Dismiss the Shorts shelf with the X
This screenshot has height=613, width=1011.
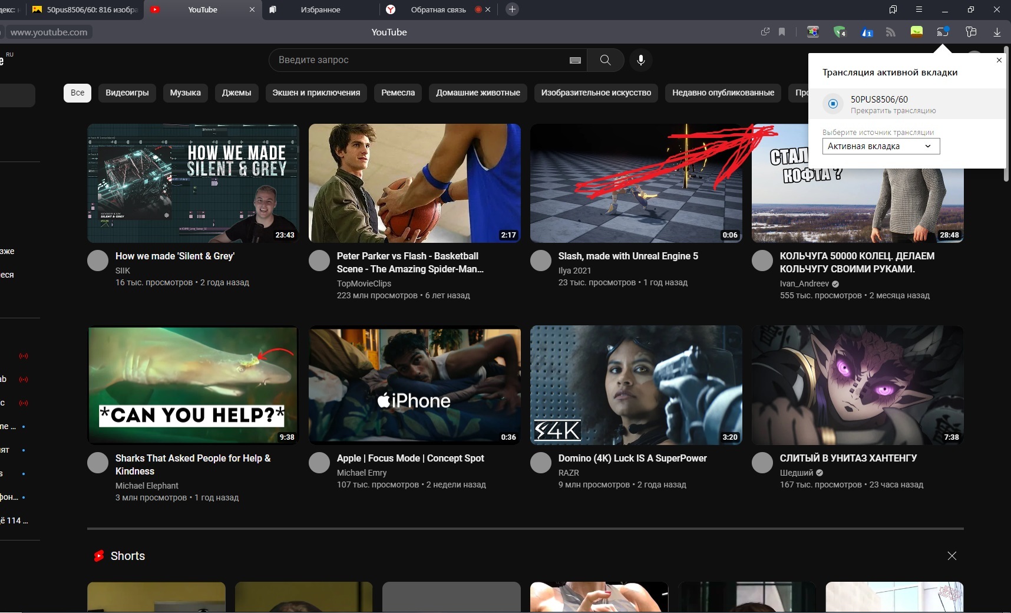pos(952,556)
